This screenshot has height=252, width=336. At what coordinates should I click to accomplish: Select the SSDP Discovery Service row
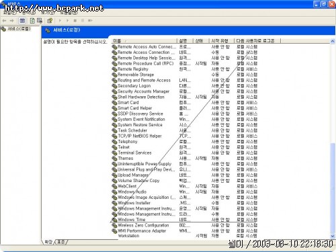pyautogui.click(x=185, y=114)
